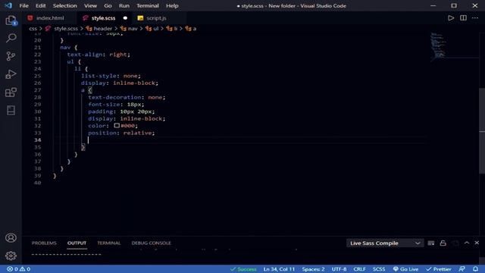Switch to the script.js tab
This screenshot has width=485, height=273.
coord(156,18)
